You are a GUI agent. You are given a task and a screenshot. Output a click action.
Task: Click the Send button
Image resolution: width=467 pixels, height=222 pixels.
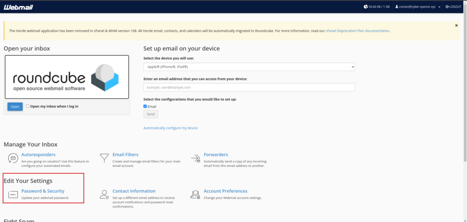tap(150, 114)
